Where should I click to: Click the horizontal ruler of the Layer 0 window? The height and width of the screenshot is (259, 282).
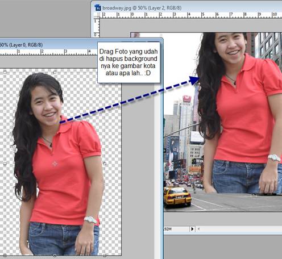tap(48, 52)
